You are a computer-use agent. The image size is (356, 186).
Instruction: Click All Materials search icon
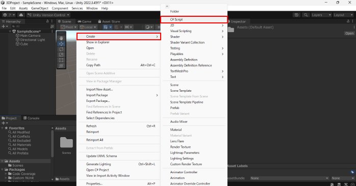tap(10, 145)
